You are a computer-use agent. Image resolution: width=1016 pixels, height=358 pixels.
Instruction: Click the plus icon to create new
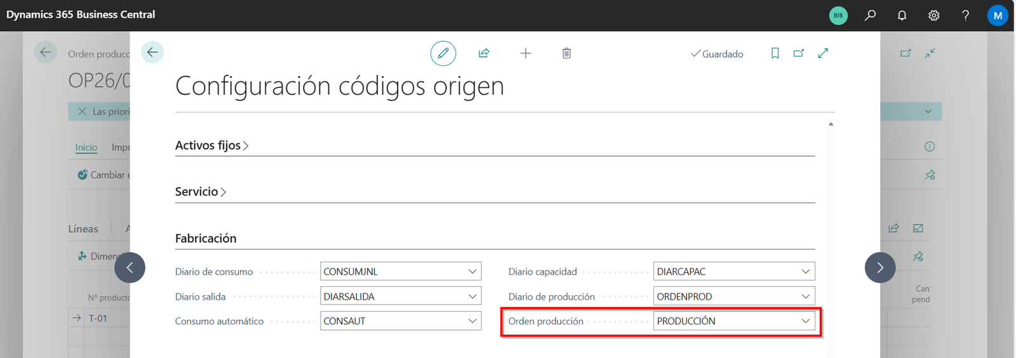coord(525,53)
